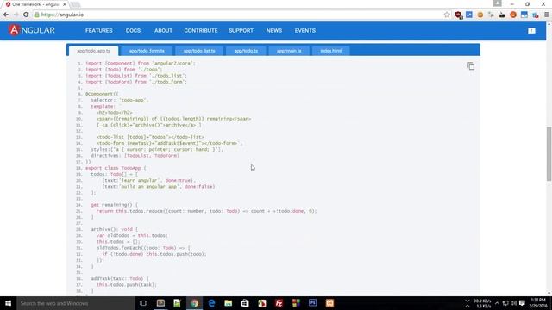Open the FEATURES menu item
This screenshot has width=552, height=310.
tap(99, 31)
